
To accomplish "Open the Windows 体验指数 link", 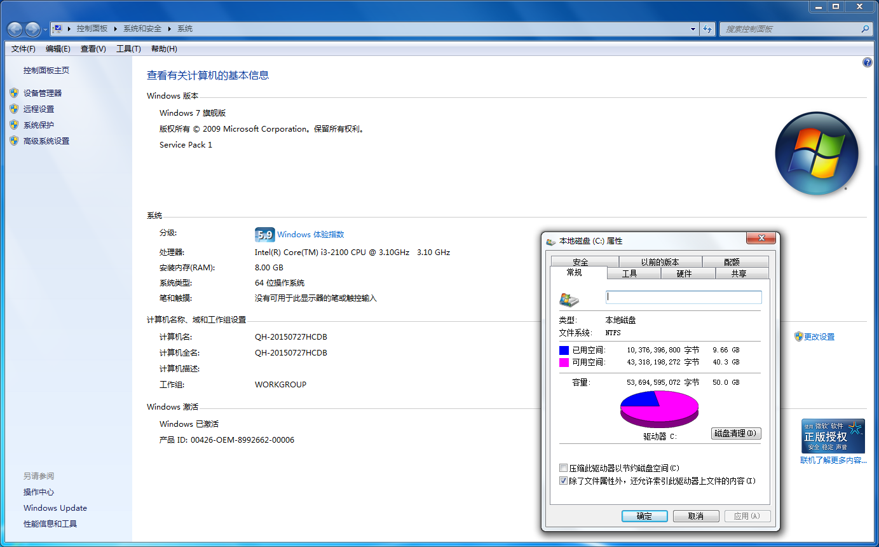I will 310,235.
